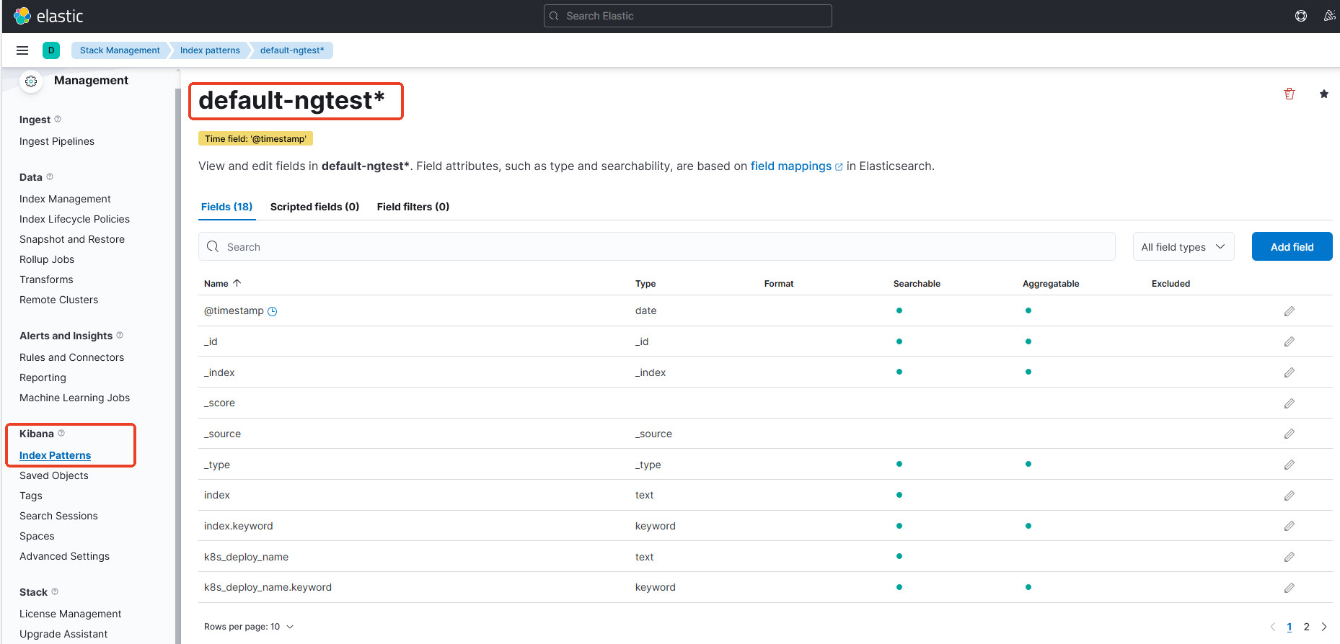Switch to Scripted fields tab
This screenshot has width=1340, height=644.
pyautogui.click(x=314, y=207)
